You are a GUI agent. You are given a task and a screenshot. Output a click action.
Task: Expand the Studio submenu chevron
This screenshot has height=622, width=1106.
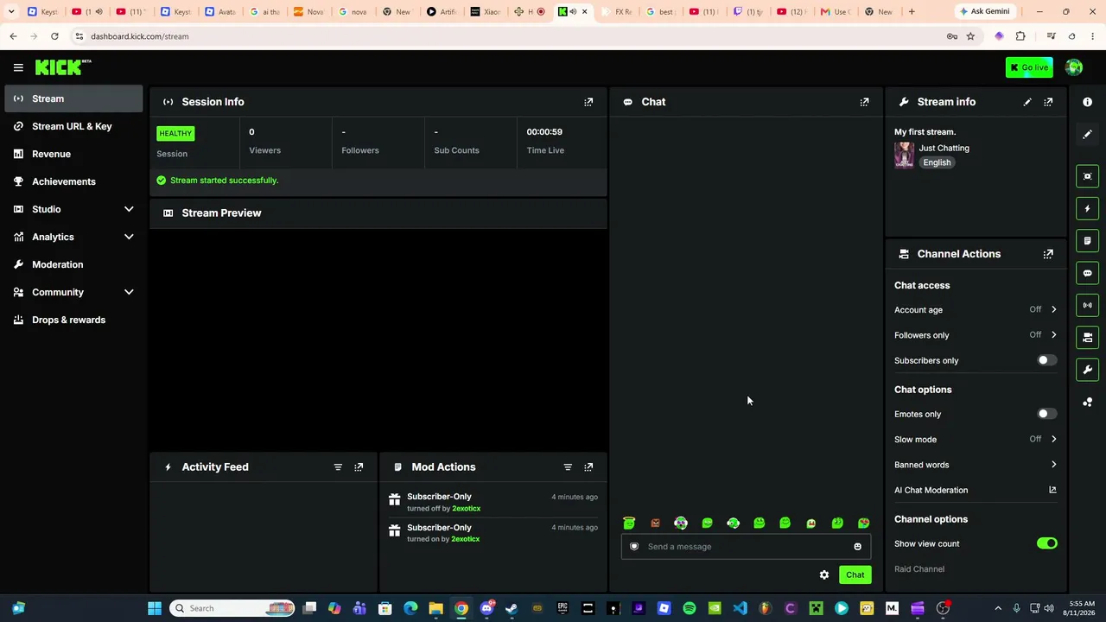click(x=129, y=209)
